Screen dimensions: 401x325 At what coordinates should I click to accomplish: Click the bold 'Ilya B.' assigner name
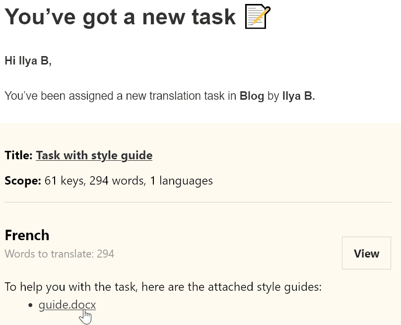click(298, 96)
